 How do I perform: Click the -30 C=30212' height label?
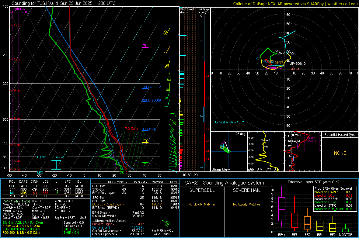(x=152, y=87)
